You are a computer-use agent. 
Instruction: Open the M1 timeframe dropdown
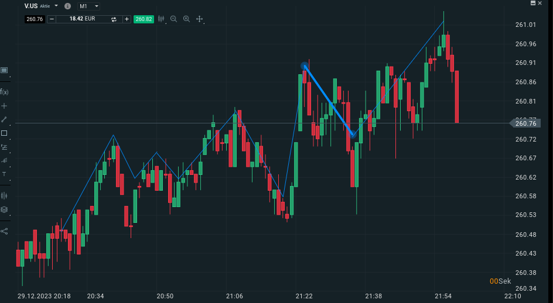pos(88,6)
